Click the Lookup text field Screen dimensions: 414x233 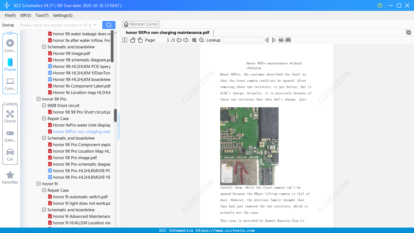(x=242, y=40)
